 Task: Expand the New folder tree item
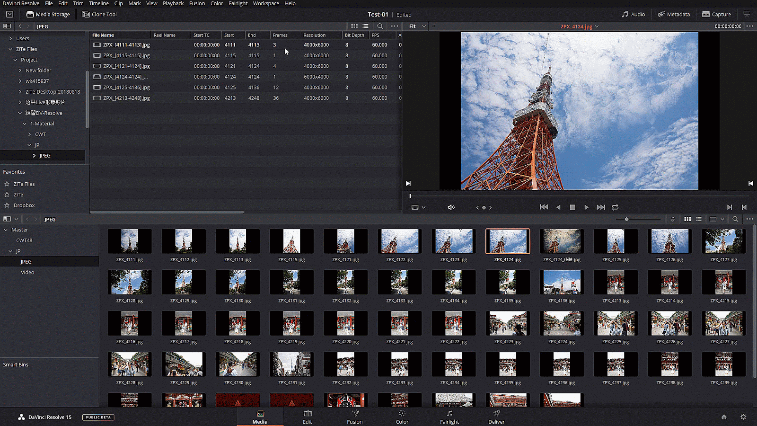pos(20,71)
